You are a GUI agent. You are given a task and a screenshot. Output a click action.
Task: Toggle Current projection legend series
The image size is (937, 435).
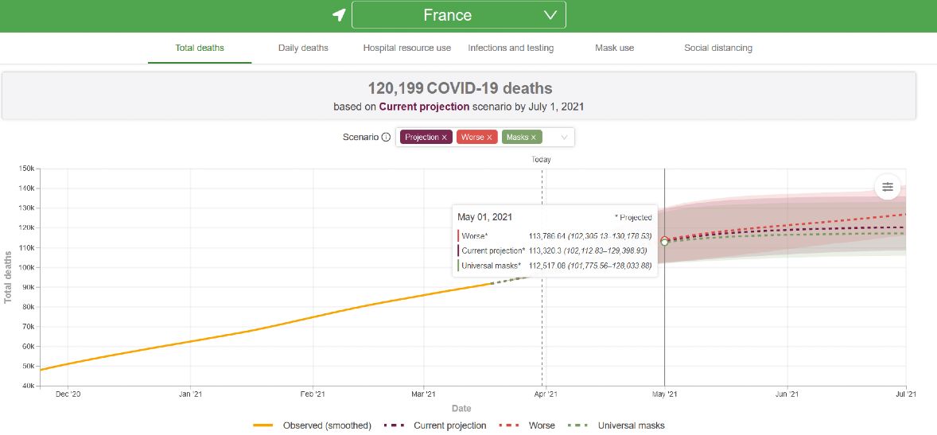pyautogui.click(x=434, y=425)
